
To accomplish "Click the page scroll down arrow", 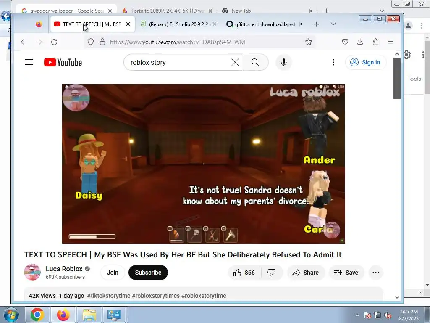I will coord(397,297).
